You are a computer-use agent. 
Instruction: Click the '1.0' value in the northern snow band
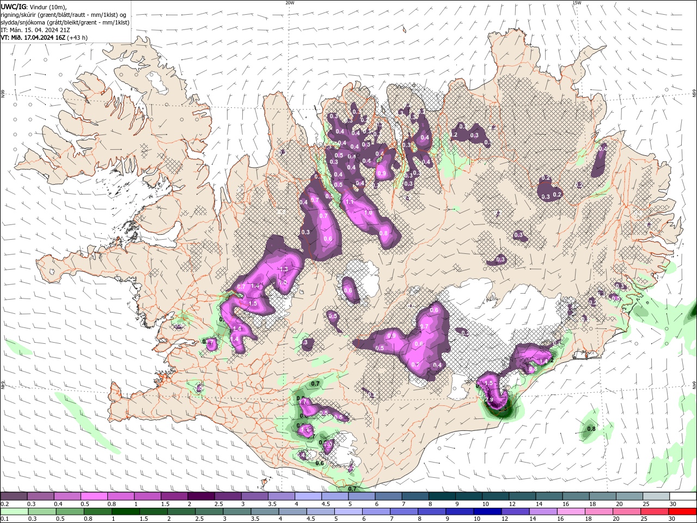(x=369, y=213)
